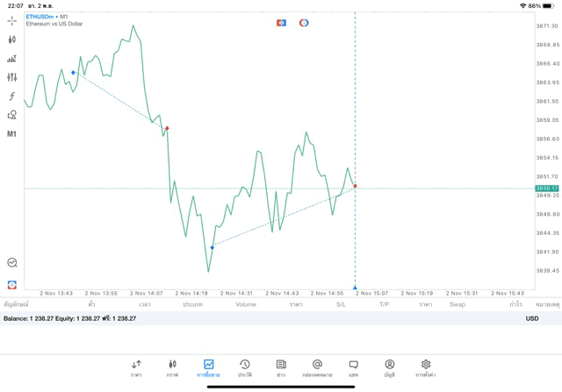Open the indicators 'f' function icon

tap(11, 96)
